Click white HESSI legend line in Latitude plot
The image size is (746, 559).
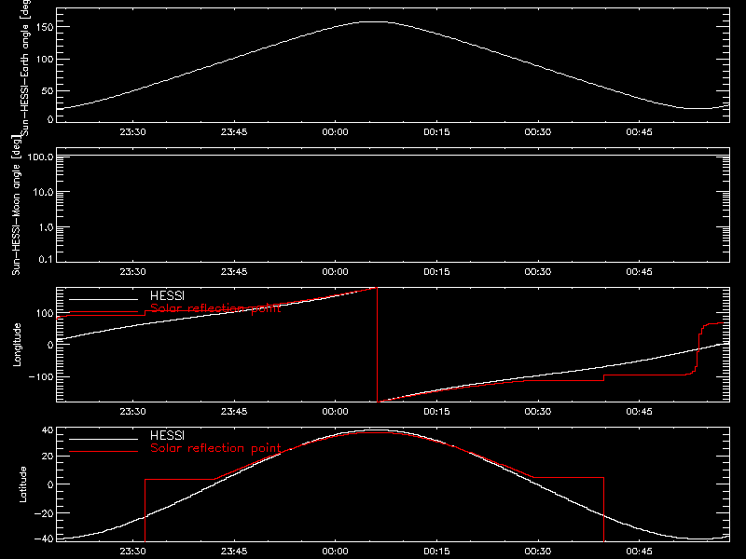pos(104,439)
